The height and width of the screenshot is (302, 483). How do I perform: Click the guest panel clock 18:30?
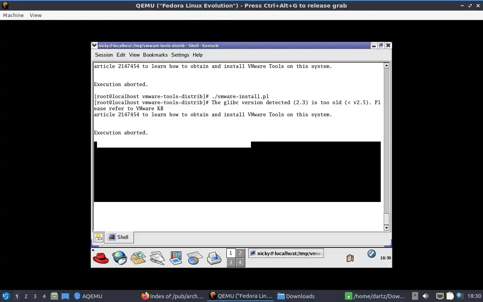(385, 258)
